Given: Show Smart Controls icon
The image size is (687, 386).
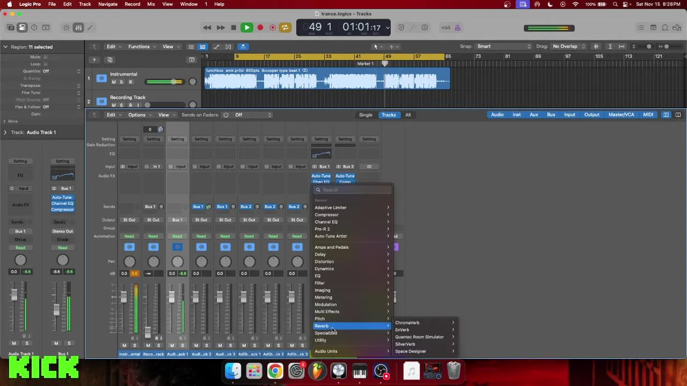Looking at the screenshot, I should [67, 27].
